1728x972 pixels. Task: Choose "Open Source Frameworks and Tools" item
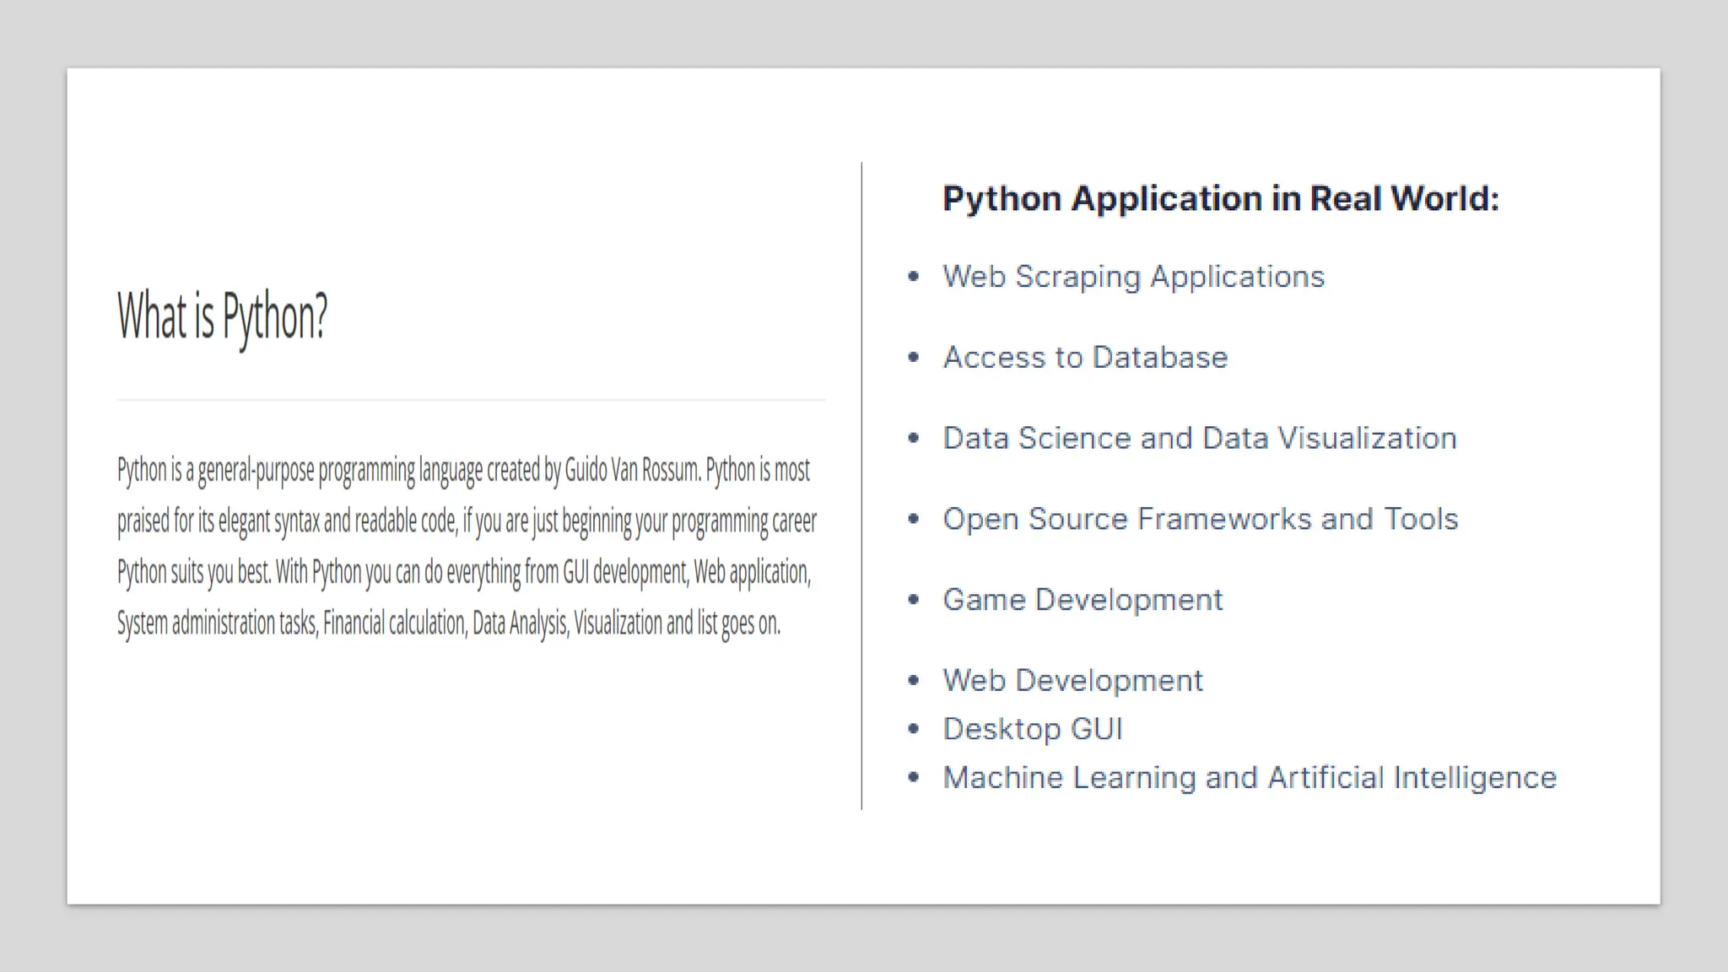(1200, 519)
